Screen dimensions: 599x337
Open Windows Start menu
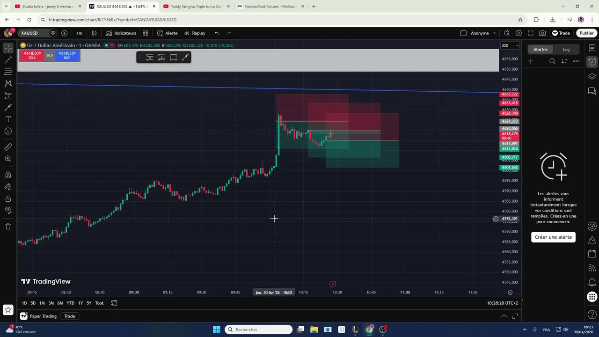(217, 330)
